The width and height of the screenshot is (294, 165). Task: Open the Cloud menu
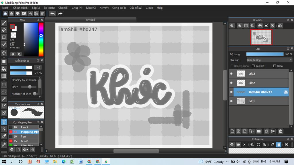click(149, 8)
